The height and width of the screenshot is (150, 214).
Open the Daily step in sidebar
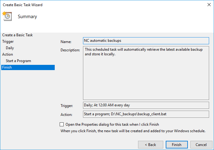[x=10, y=48]
